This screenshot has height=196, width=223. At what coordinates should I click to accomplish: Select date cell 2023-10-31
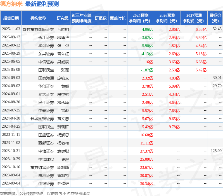coord(11,151)
